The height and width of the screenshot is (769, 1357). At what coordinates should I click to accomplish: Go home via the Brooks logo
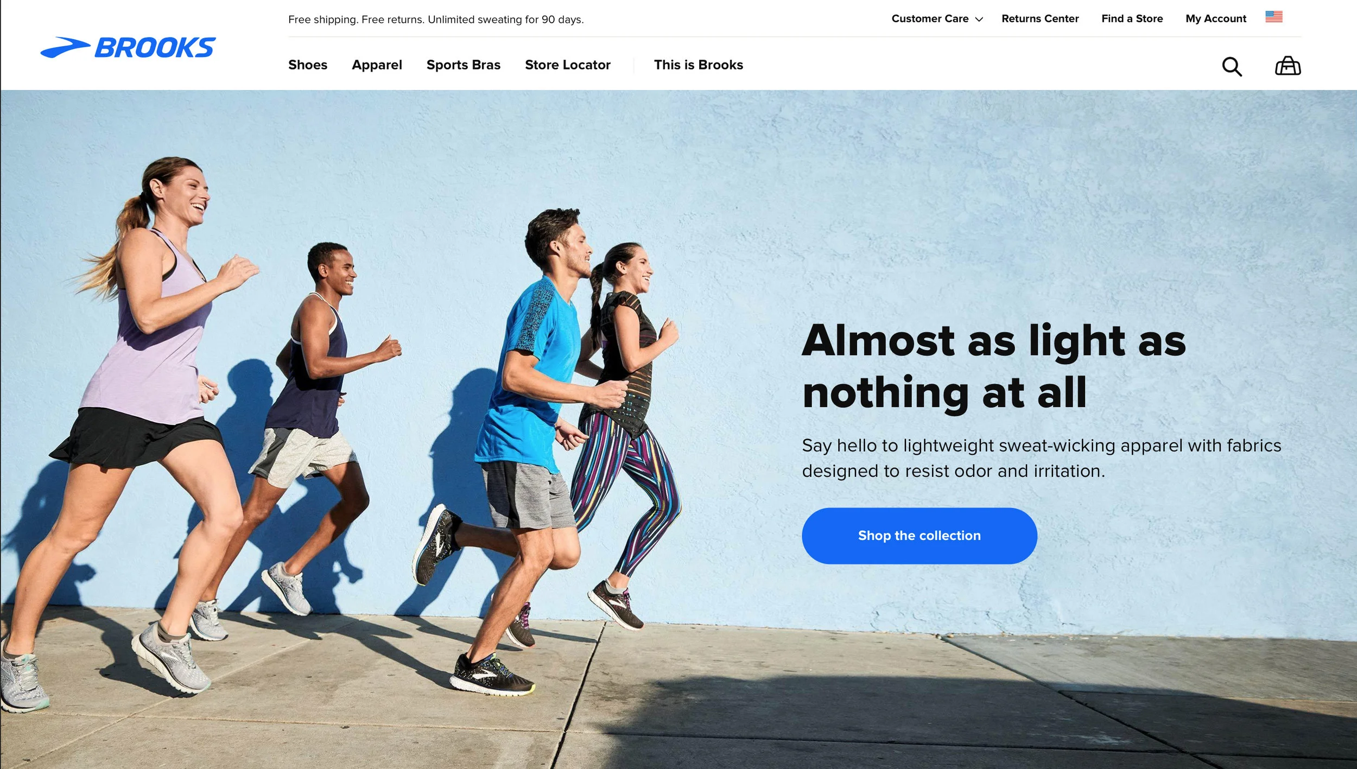128,47
